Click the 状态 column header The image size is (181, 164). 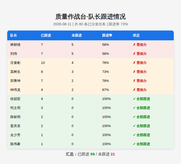point(136,35)
